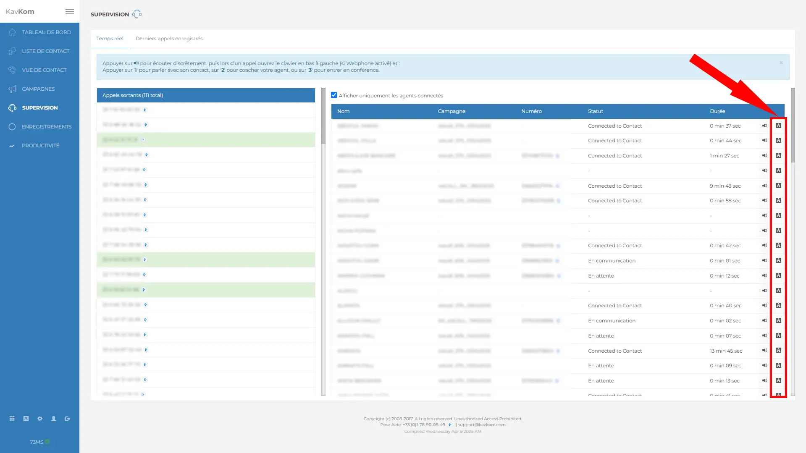Click the logout icon in sidebar footer
Viewport: 806px width, 453px height.
tap(68, 419)
